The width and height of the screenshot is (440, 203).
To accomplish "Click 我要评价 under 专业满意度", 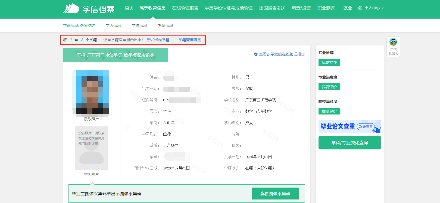I will pos(329,87).
